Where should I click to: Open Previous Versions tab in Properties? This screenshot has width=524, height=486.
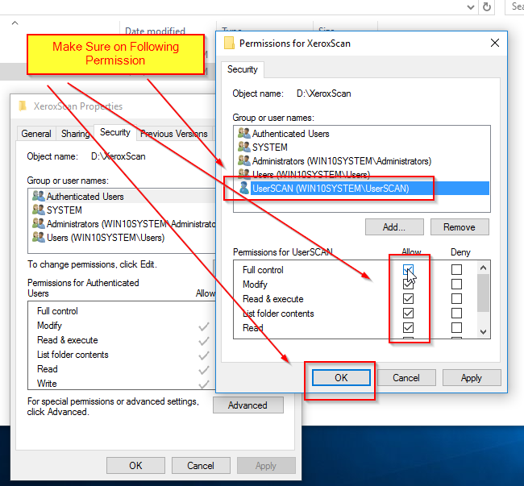174,134
